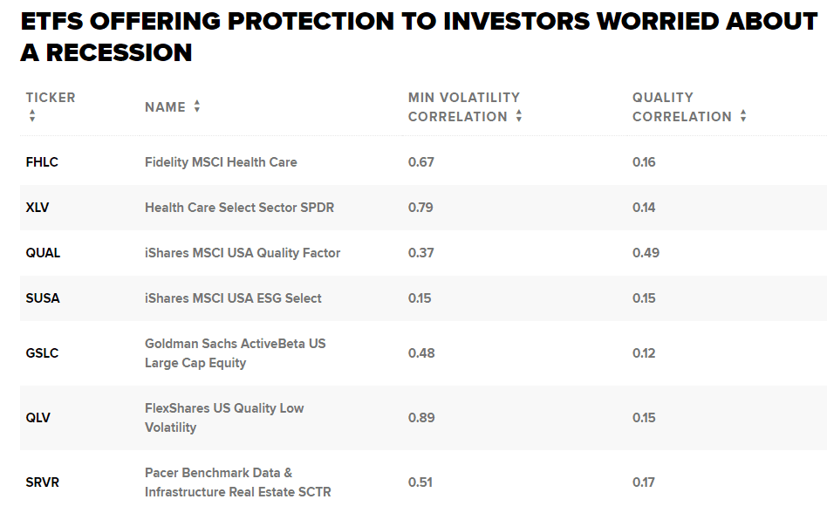Image resolution: width=827 pixels, height=513 pixels.
Task: Sort table by the Name column header
Action: (165, 107)
